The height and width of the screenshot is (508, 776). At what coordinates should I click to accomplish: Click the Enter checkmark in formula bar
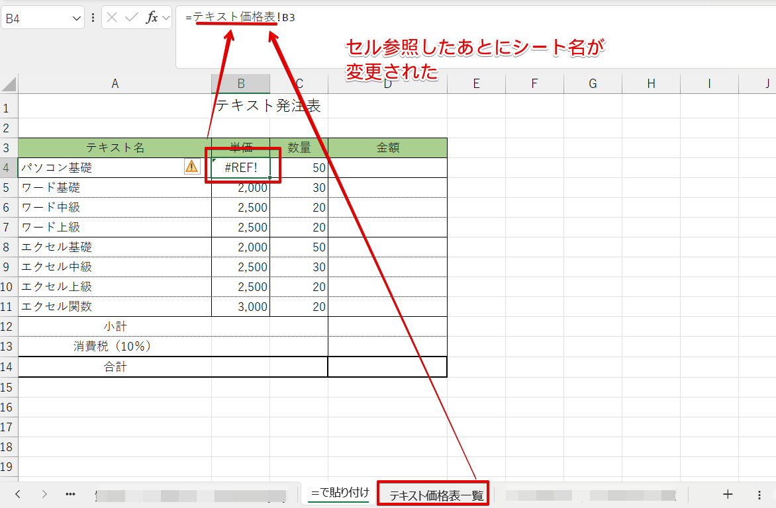131,18
